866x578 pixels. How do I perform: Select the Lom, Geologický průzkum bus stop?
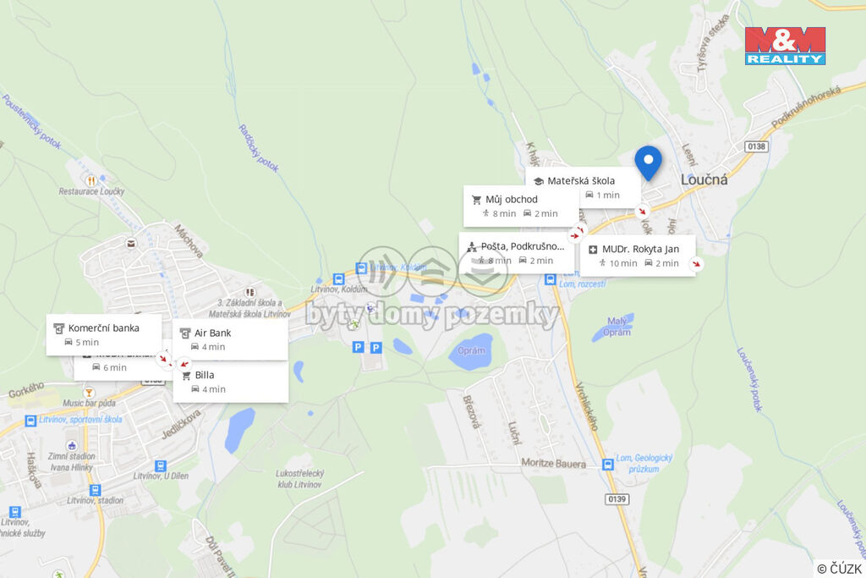[607, 464]
